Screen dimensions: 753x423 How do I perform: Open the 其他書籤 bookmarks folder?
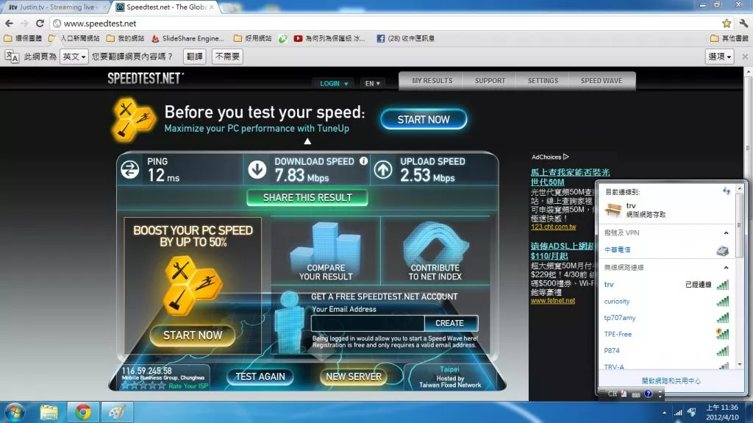[729, 38]
